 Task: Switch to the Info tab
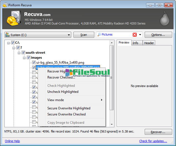click(135, 43)
